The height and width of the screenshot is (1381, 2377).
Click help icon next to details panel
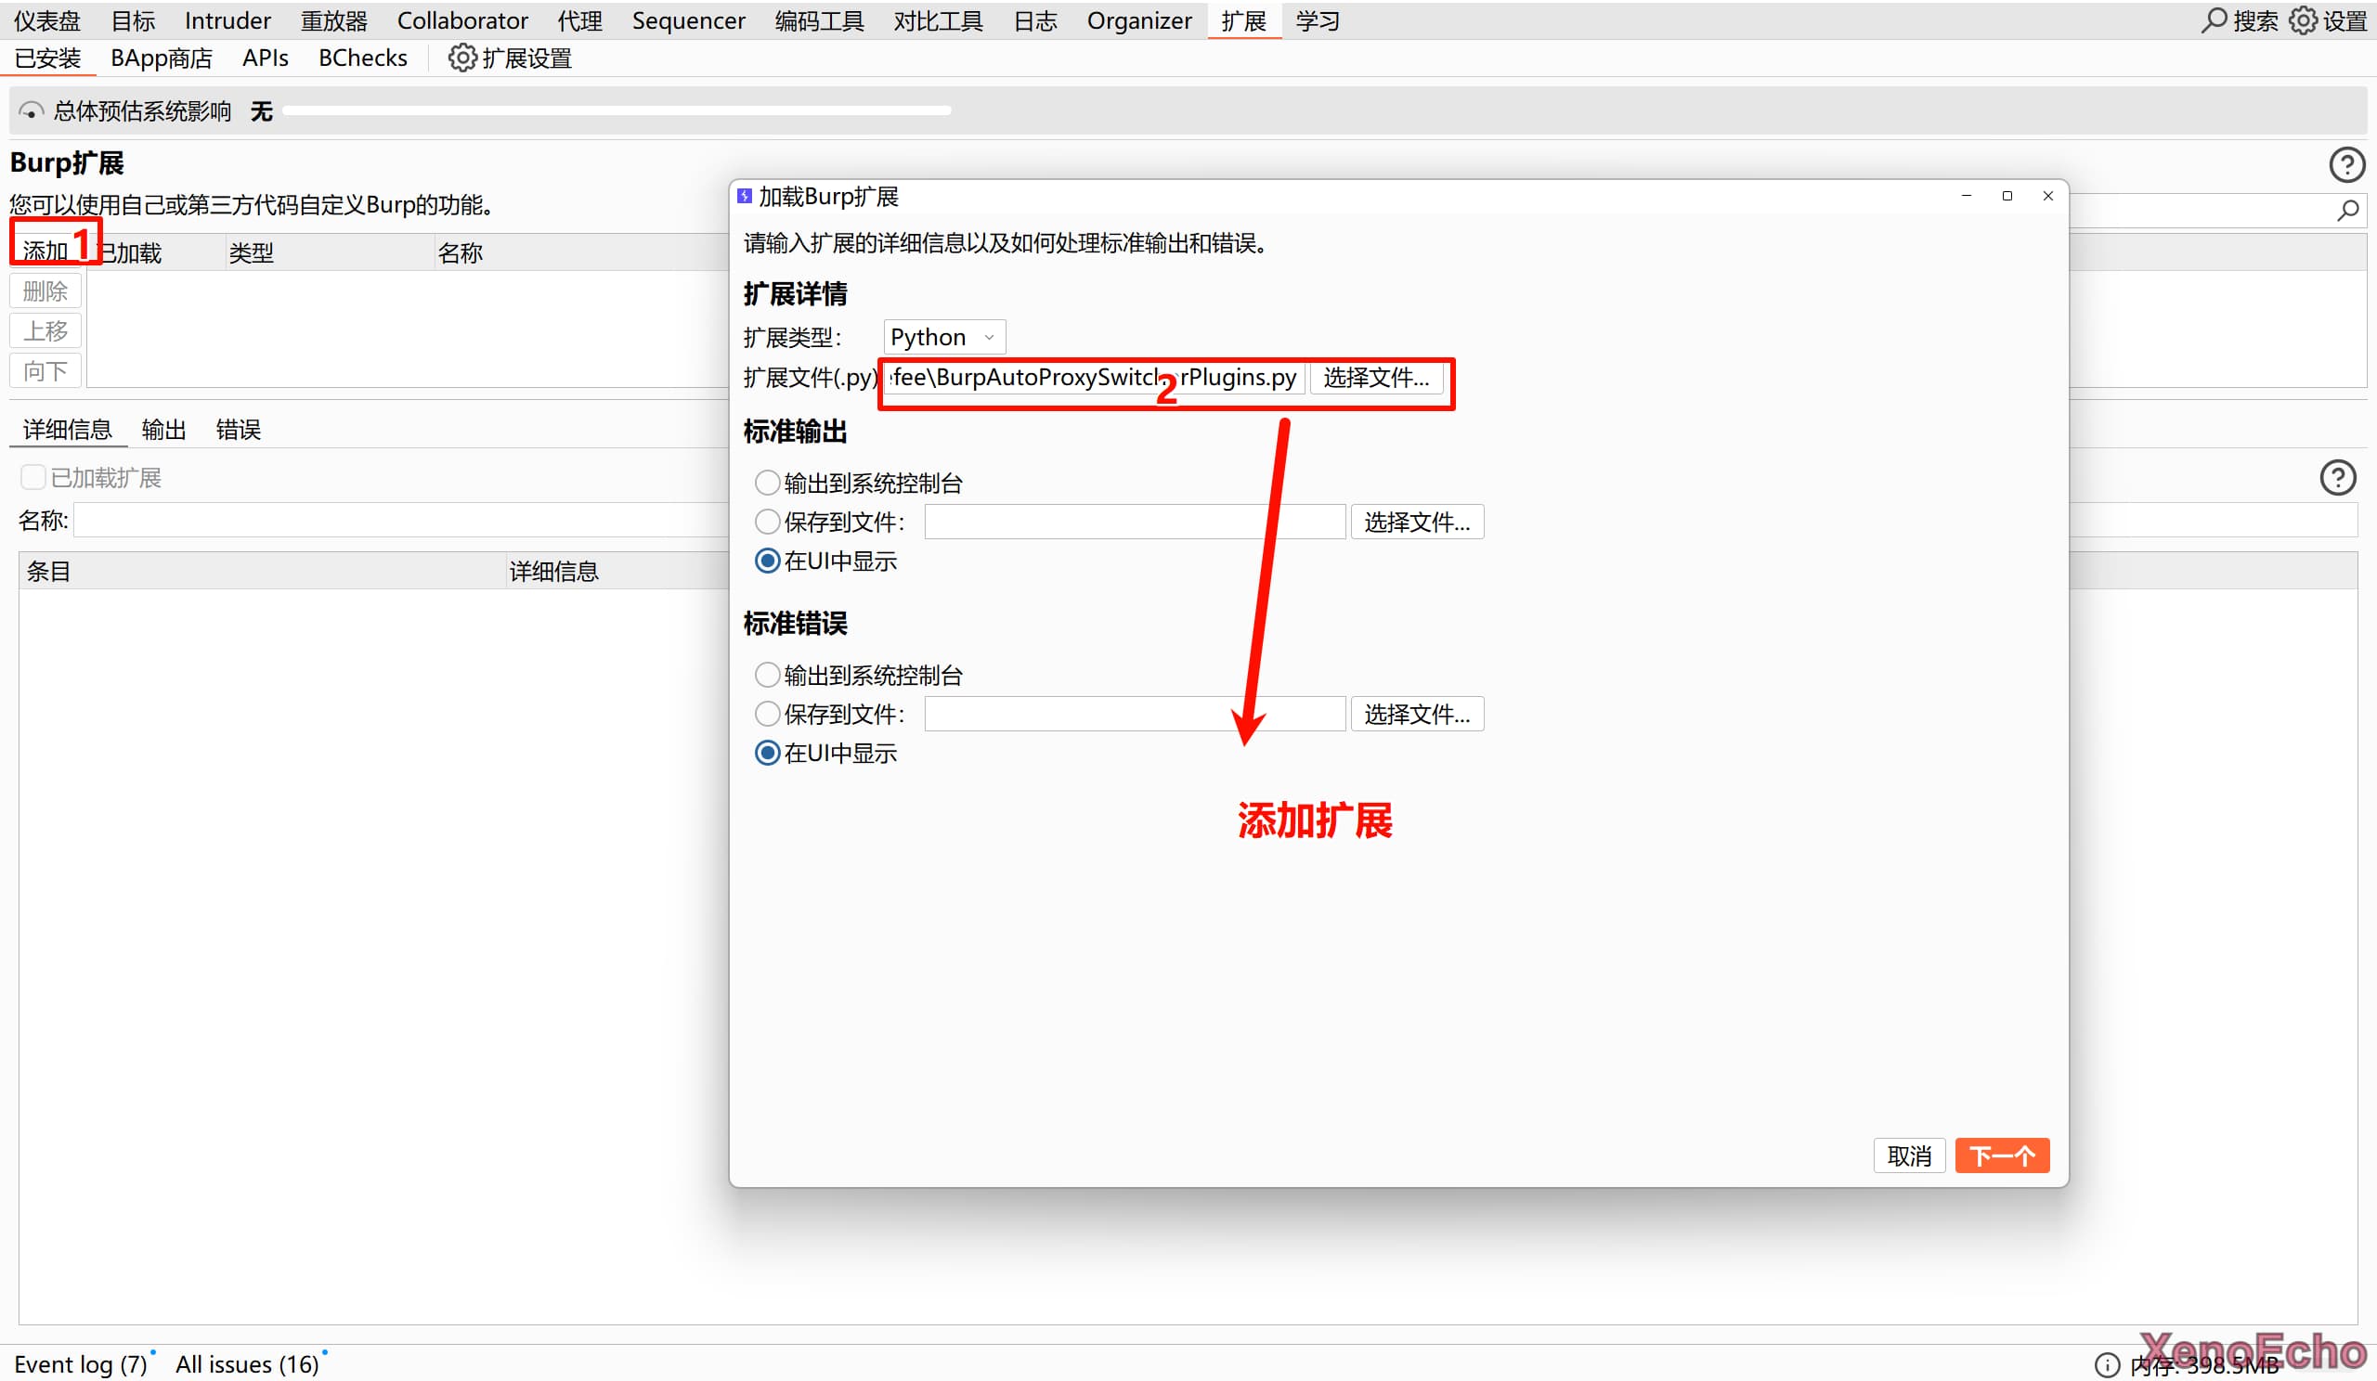click(x=2336, y=477)
